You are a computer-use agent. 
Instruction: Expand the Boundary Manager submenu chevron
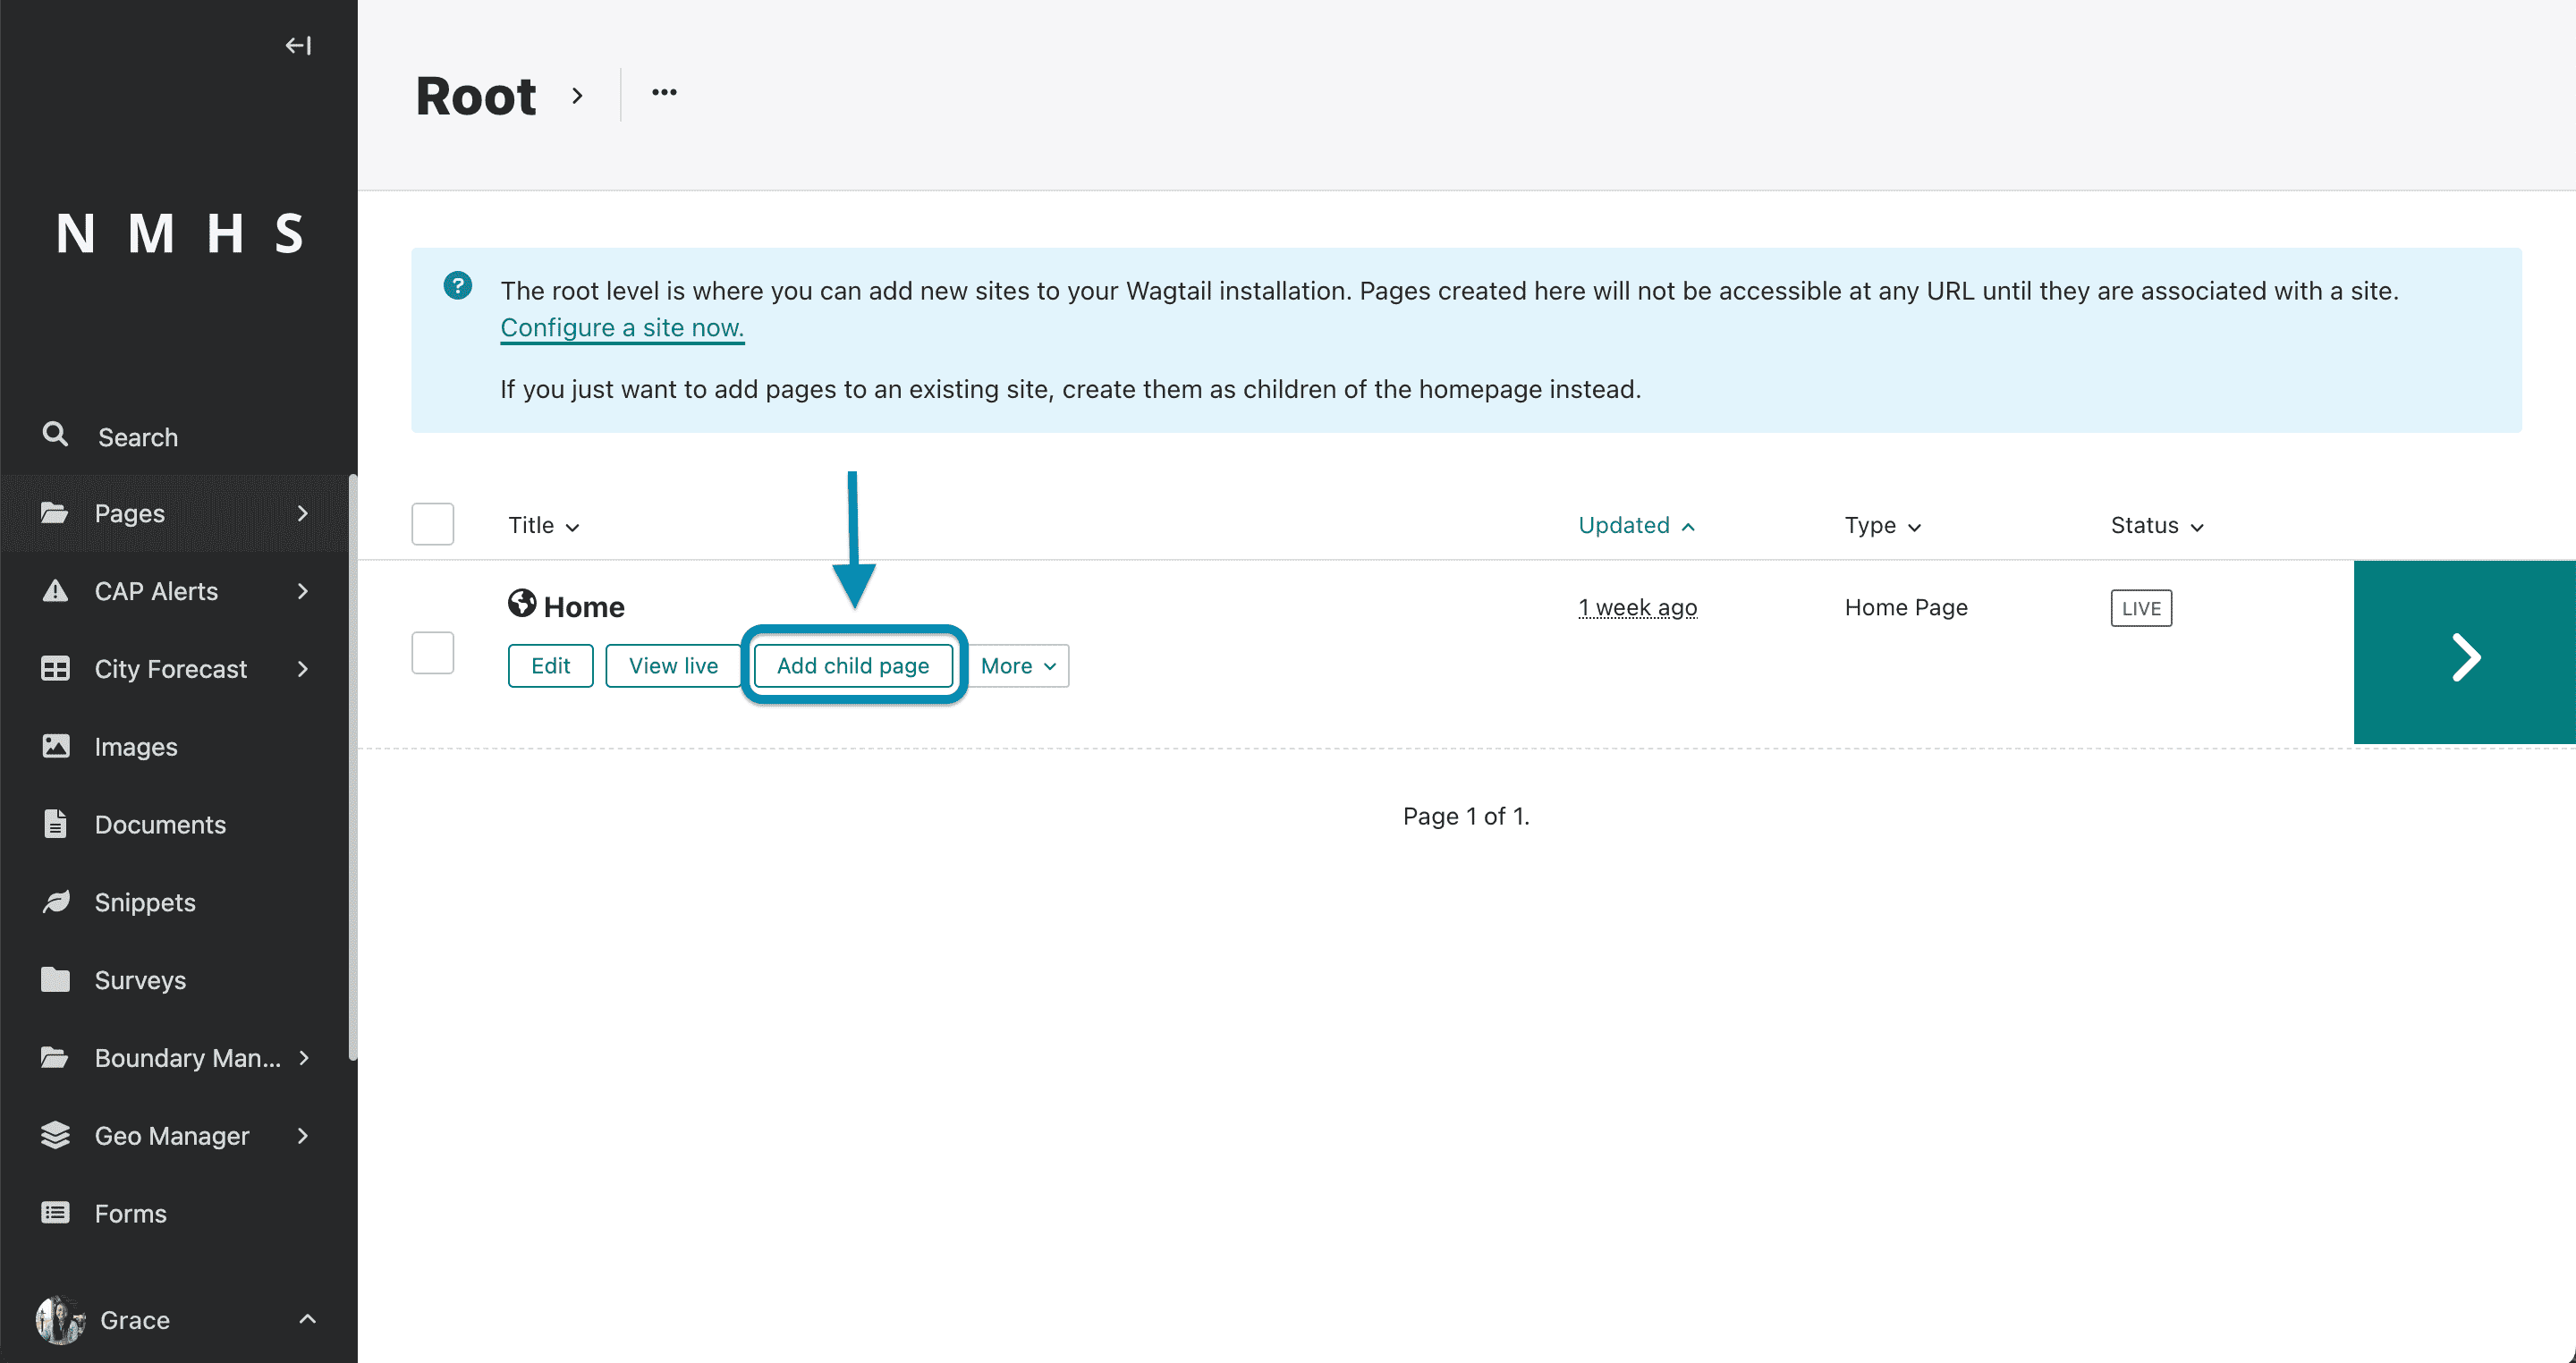coord(303,1057)
